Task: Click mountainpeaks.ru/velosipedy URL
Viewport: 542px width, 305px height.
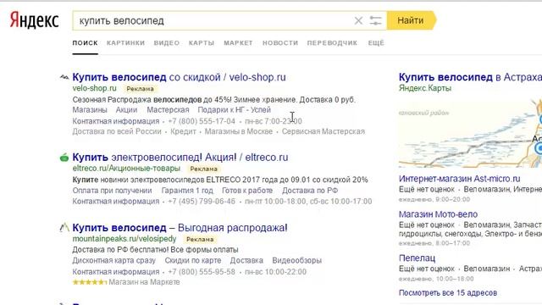Action: click(x=124, y=239)
